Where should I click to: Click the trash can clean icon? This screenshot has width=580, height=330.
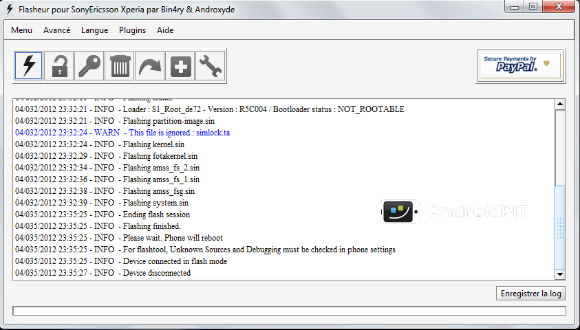tap(120, 66)
